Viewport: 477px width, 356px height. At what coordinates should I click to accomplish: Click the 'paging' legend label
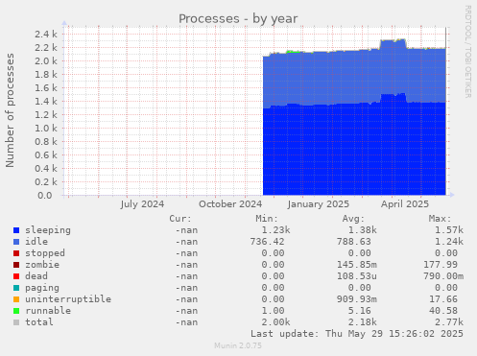(x=42, y=288)
